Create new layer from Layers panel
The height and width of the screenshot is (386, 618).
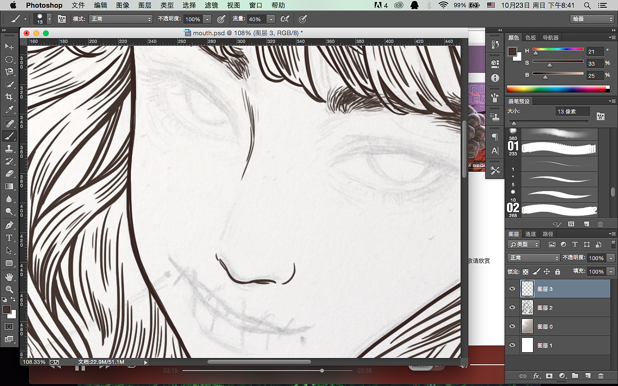coord(588,376)
